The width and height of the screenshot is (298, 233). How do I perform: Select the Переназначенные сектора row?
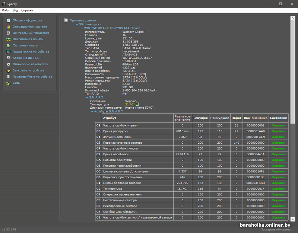(192, 143)
